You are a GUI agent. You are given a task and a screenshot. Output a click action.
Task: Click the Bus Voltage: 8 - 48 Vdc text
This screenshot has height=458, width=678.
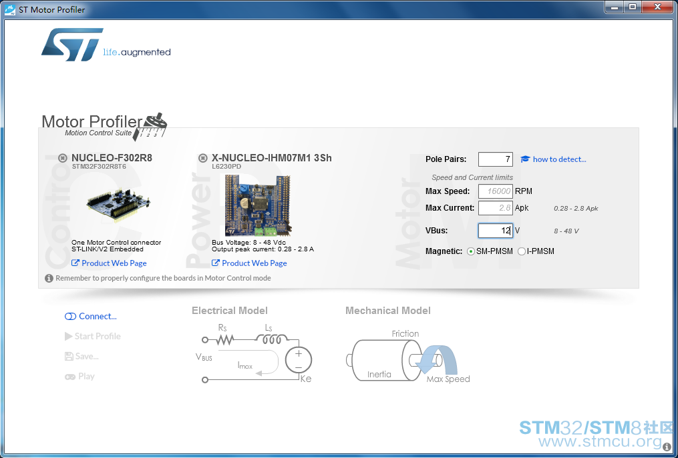coord(249,243)
